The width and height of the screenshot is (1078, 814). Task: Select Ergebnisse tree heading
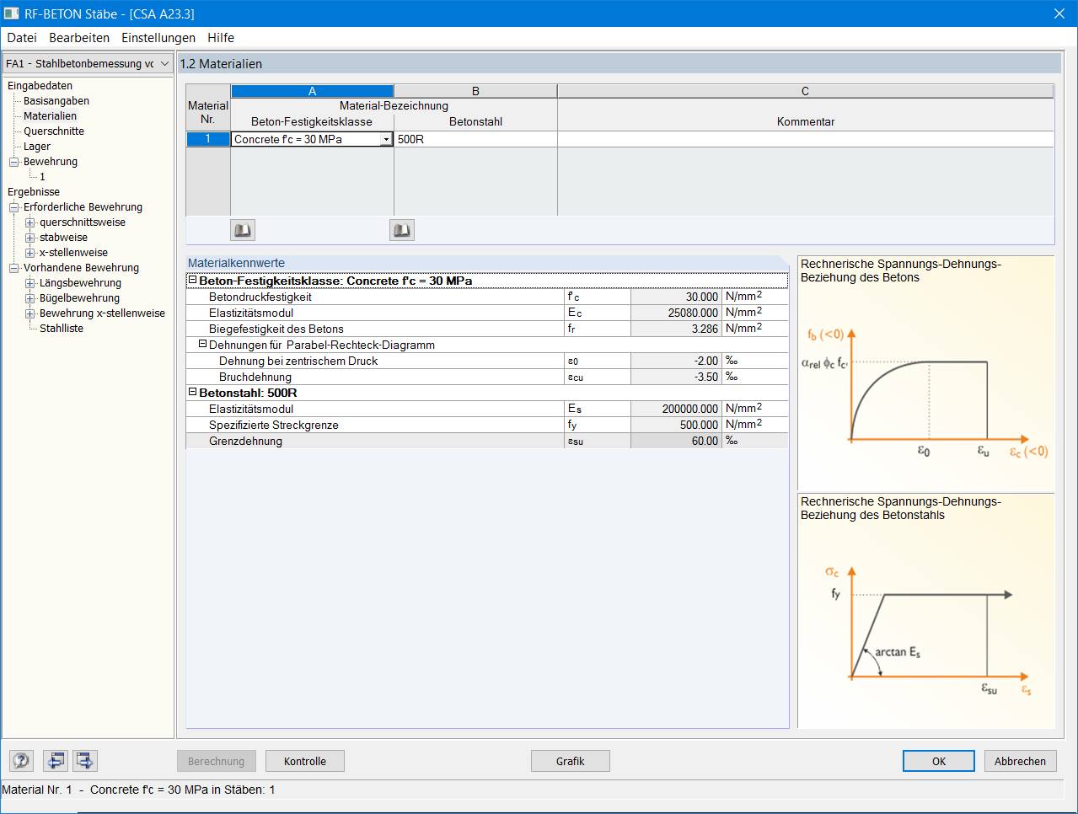click(x=34, y=192)
